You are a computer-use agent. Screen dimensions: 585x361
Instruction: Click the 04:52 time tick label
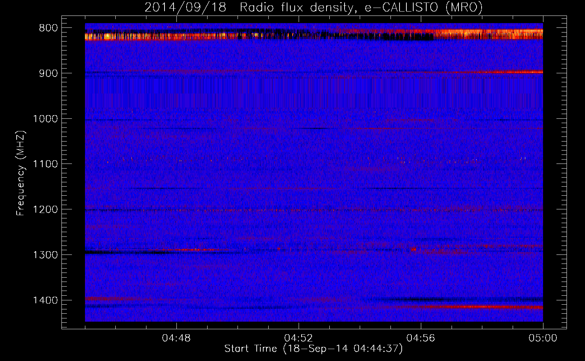pyautogui.click(x=299, y=338)
